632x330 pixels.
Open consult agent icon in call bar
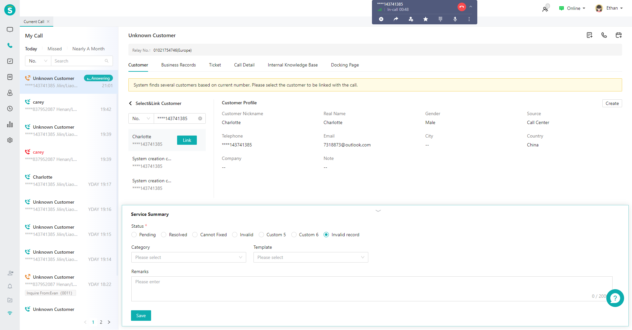point(411,19)
